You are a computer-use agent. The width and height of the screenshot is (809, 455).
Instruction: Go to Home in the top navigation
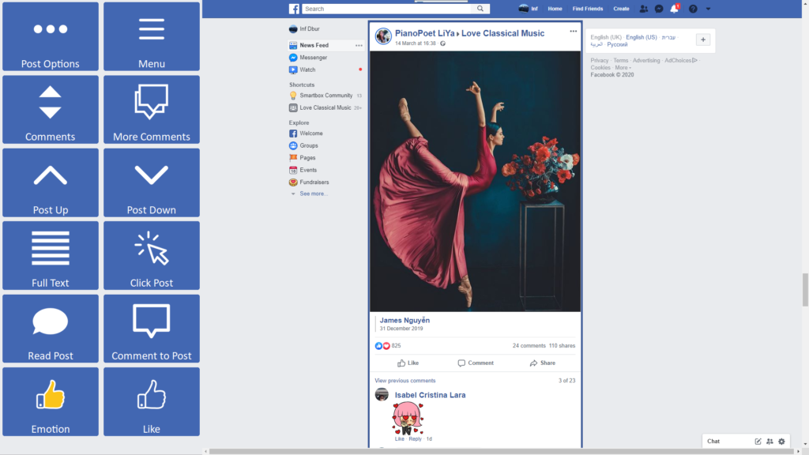tap(555, 9)
